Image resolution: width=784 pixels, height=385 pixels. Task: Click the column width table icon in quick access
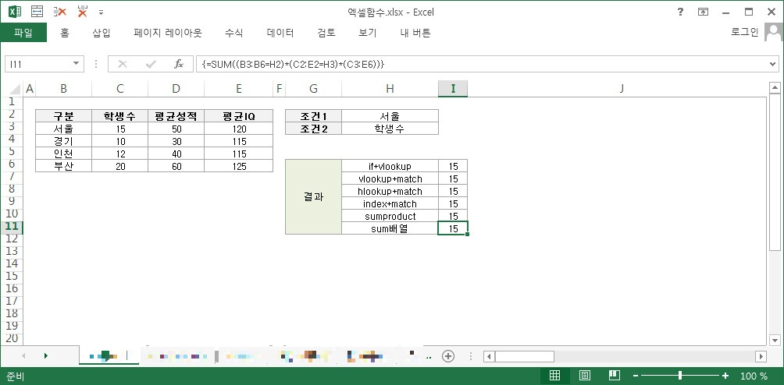click(x=37, y=12)
